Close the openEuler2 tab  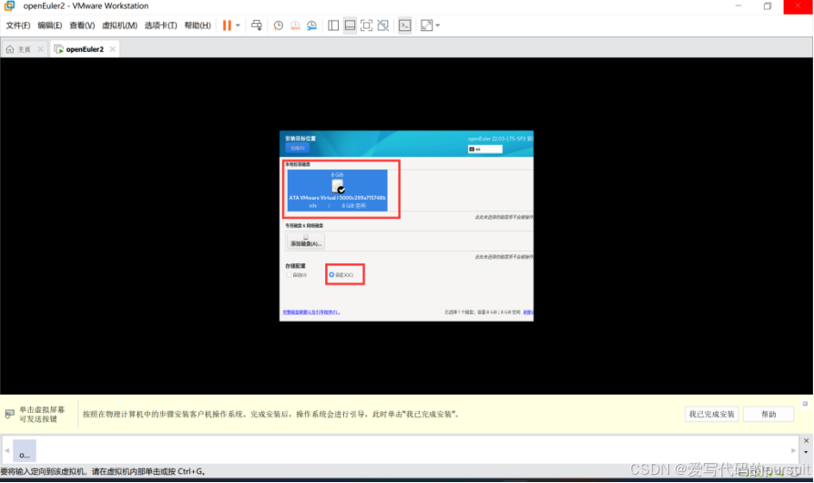(112, 49)
